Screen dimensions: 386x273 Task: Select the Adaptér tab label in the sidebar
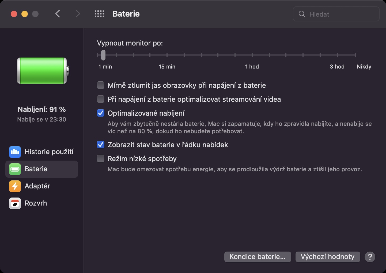tap(37, 186)
